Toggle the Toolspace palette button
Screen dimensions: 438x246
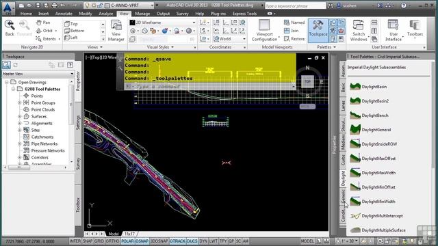pos(318,29)
